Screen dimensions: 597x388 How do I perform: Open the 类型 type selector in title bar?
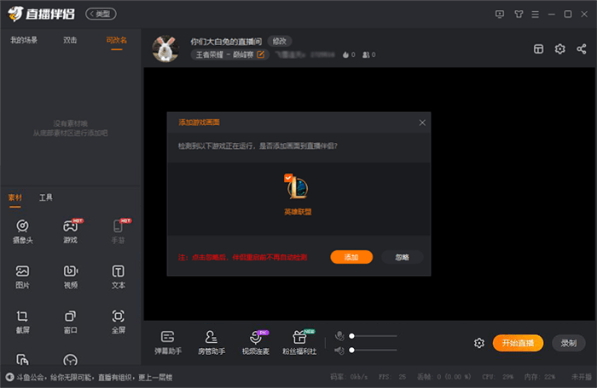point(101,14)
